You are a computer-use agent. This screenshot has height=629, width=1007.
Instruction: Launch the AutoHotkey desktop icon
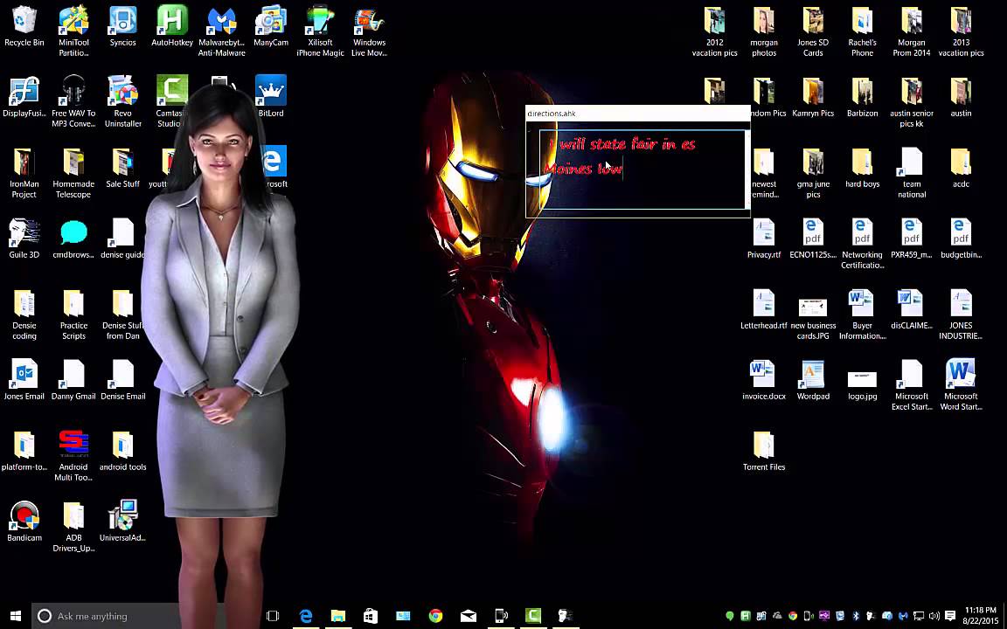click(x=172, y=26)
